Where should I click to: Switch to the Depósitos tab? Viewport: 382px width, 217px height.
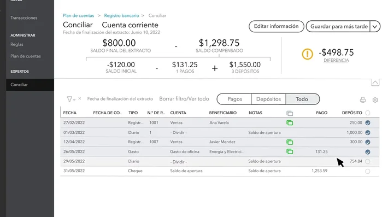[x=268, y=99]
